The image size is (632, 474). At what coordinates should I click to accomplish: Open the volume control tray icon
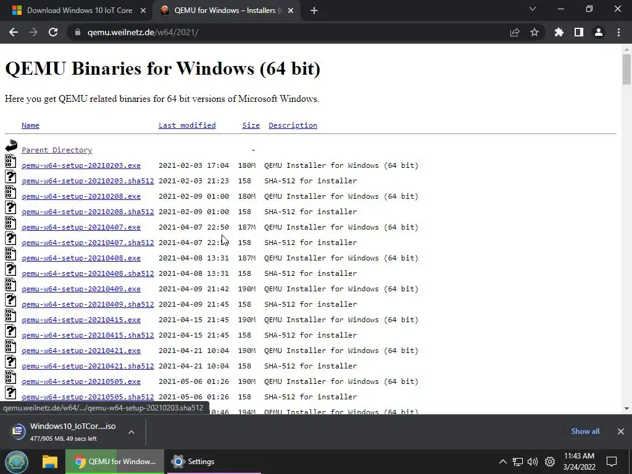(x=533, y=462)
